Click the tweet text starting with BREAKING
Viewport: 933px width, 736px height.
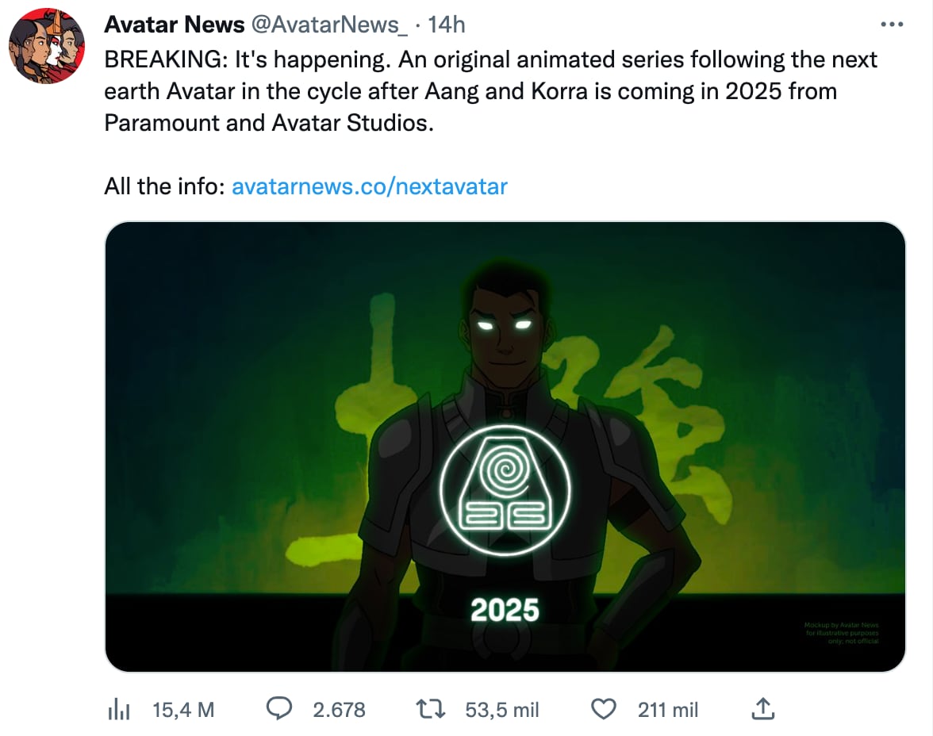point(490,91)
